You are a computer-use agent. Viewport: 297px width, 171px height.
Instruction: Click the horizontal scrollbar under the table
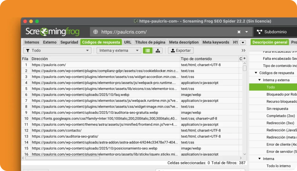pyautogui.click(x=62, y=158)
